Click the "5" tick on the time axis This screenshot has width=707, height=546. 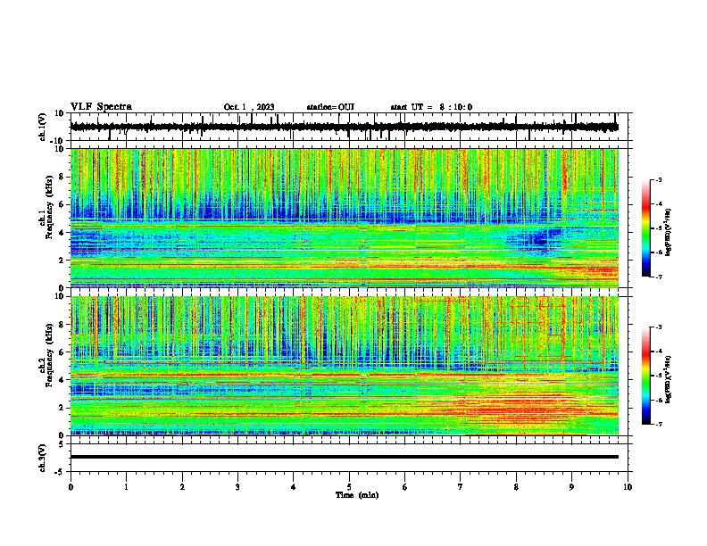pos(349,487)
